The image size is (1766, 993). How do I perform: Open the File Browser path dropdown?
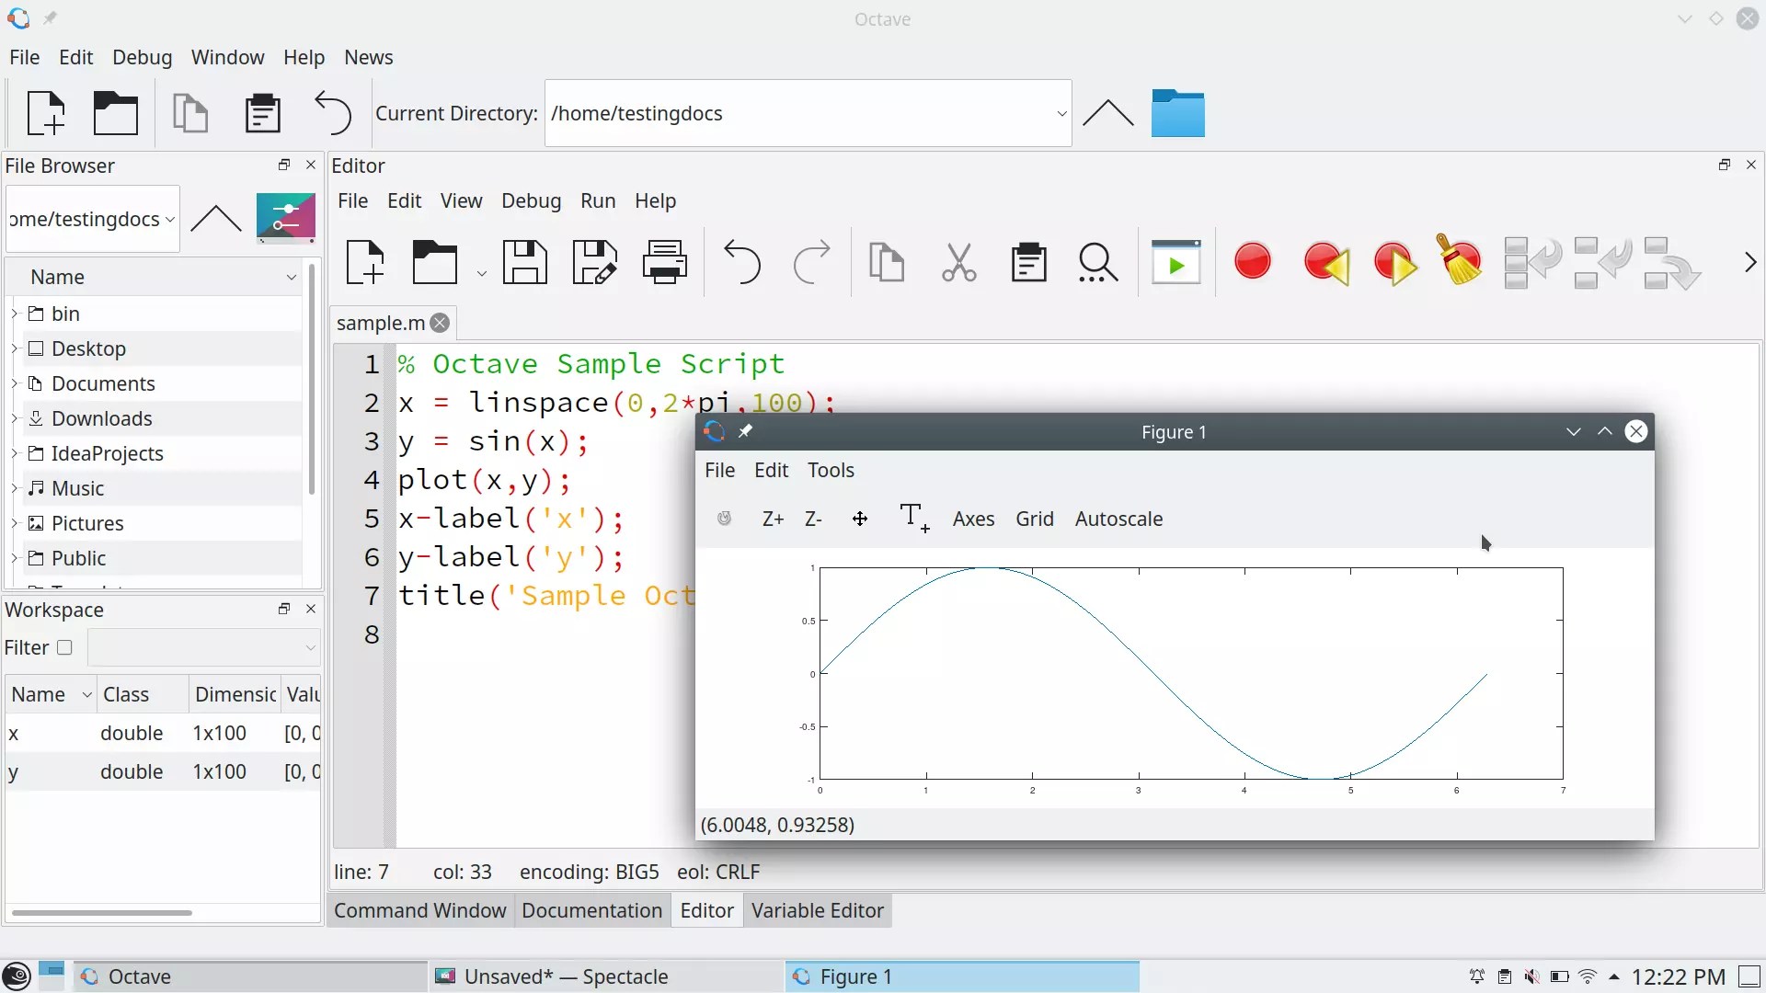click(x=170, y=220)
